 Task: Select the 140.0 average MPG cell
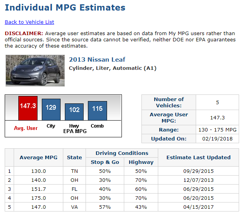(x=38, y=180)
